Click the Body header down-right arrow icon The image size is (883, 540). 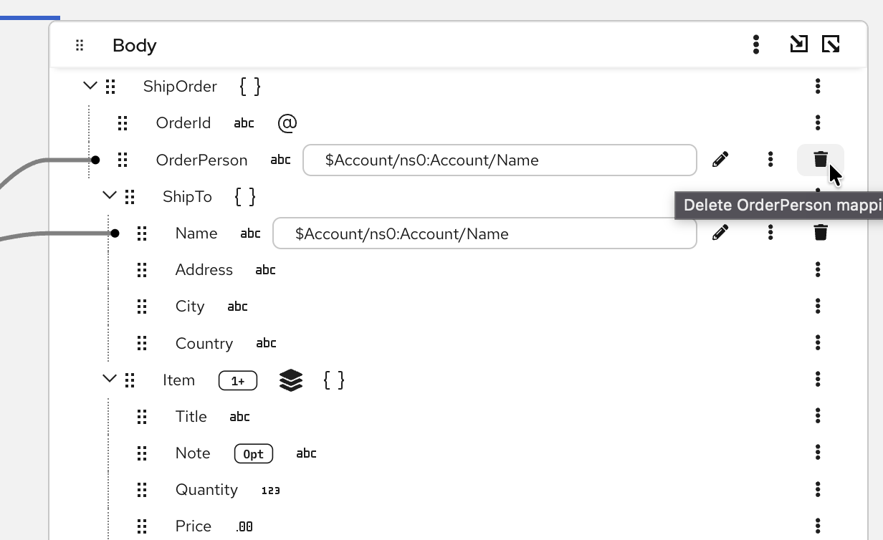tap(798, 44)
